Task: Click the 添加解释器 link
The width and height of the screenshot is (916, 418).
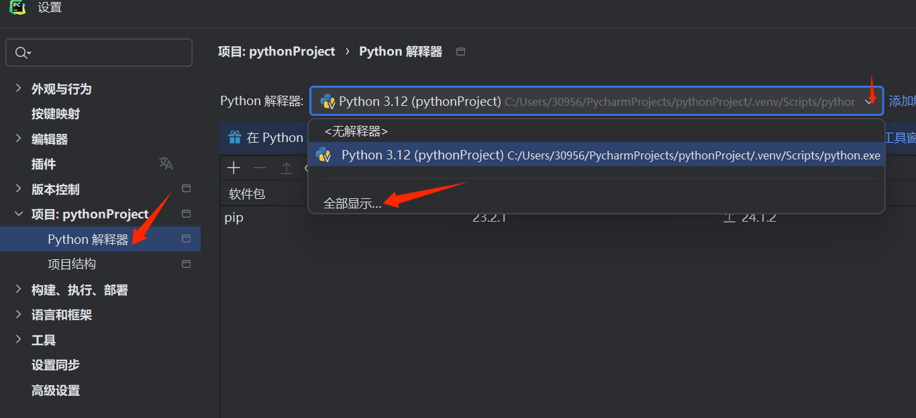Action: tap(903, 101)
